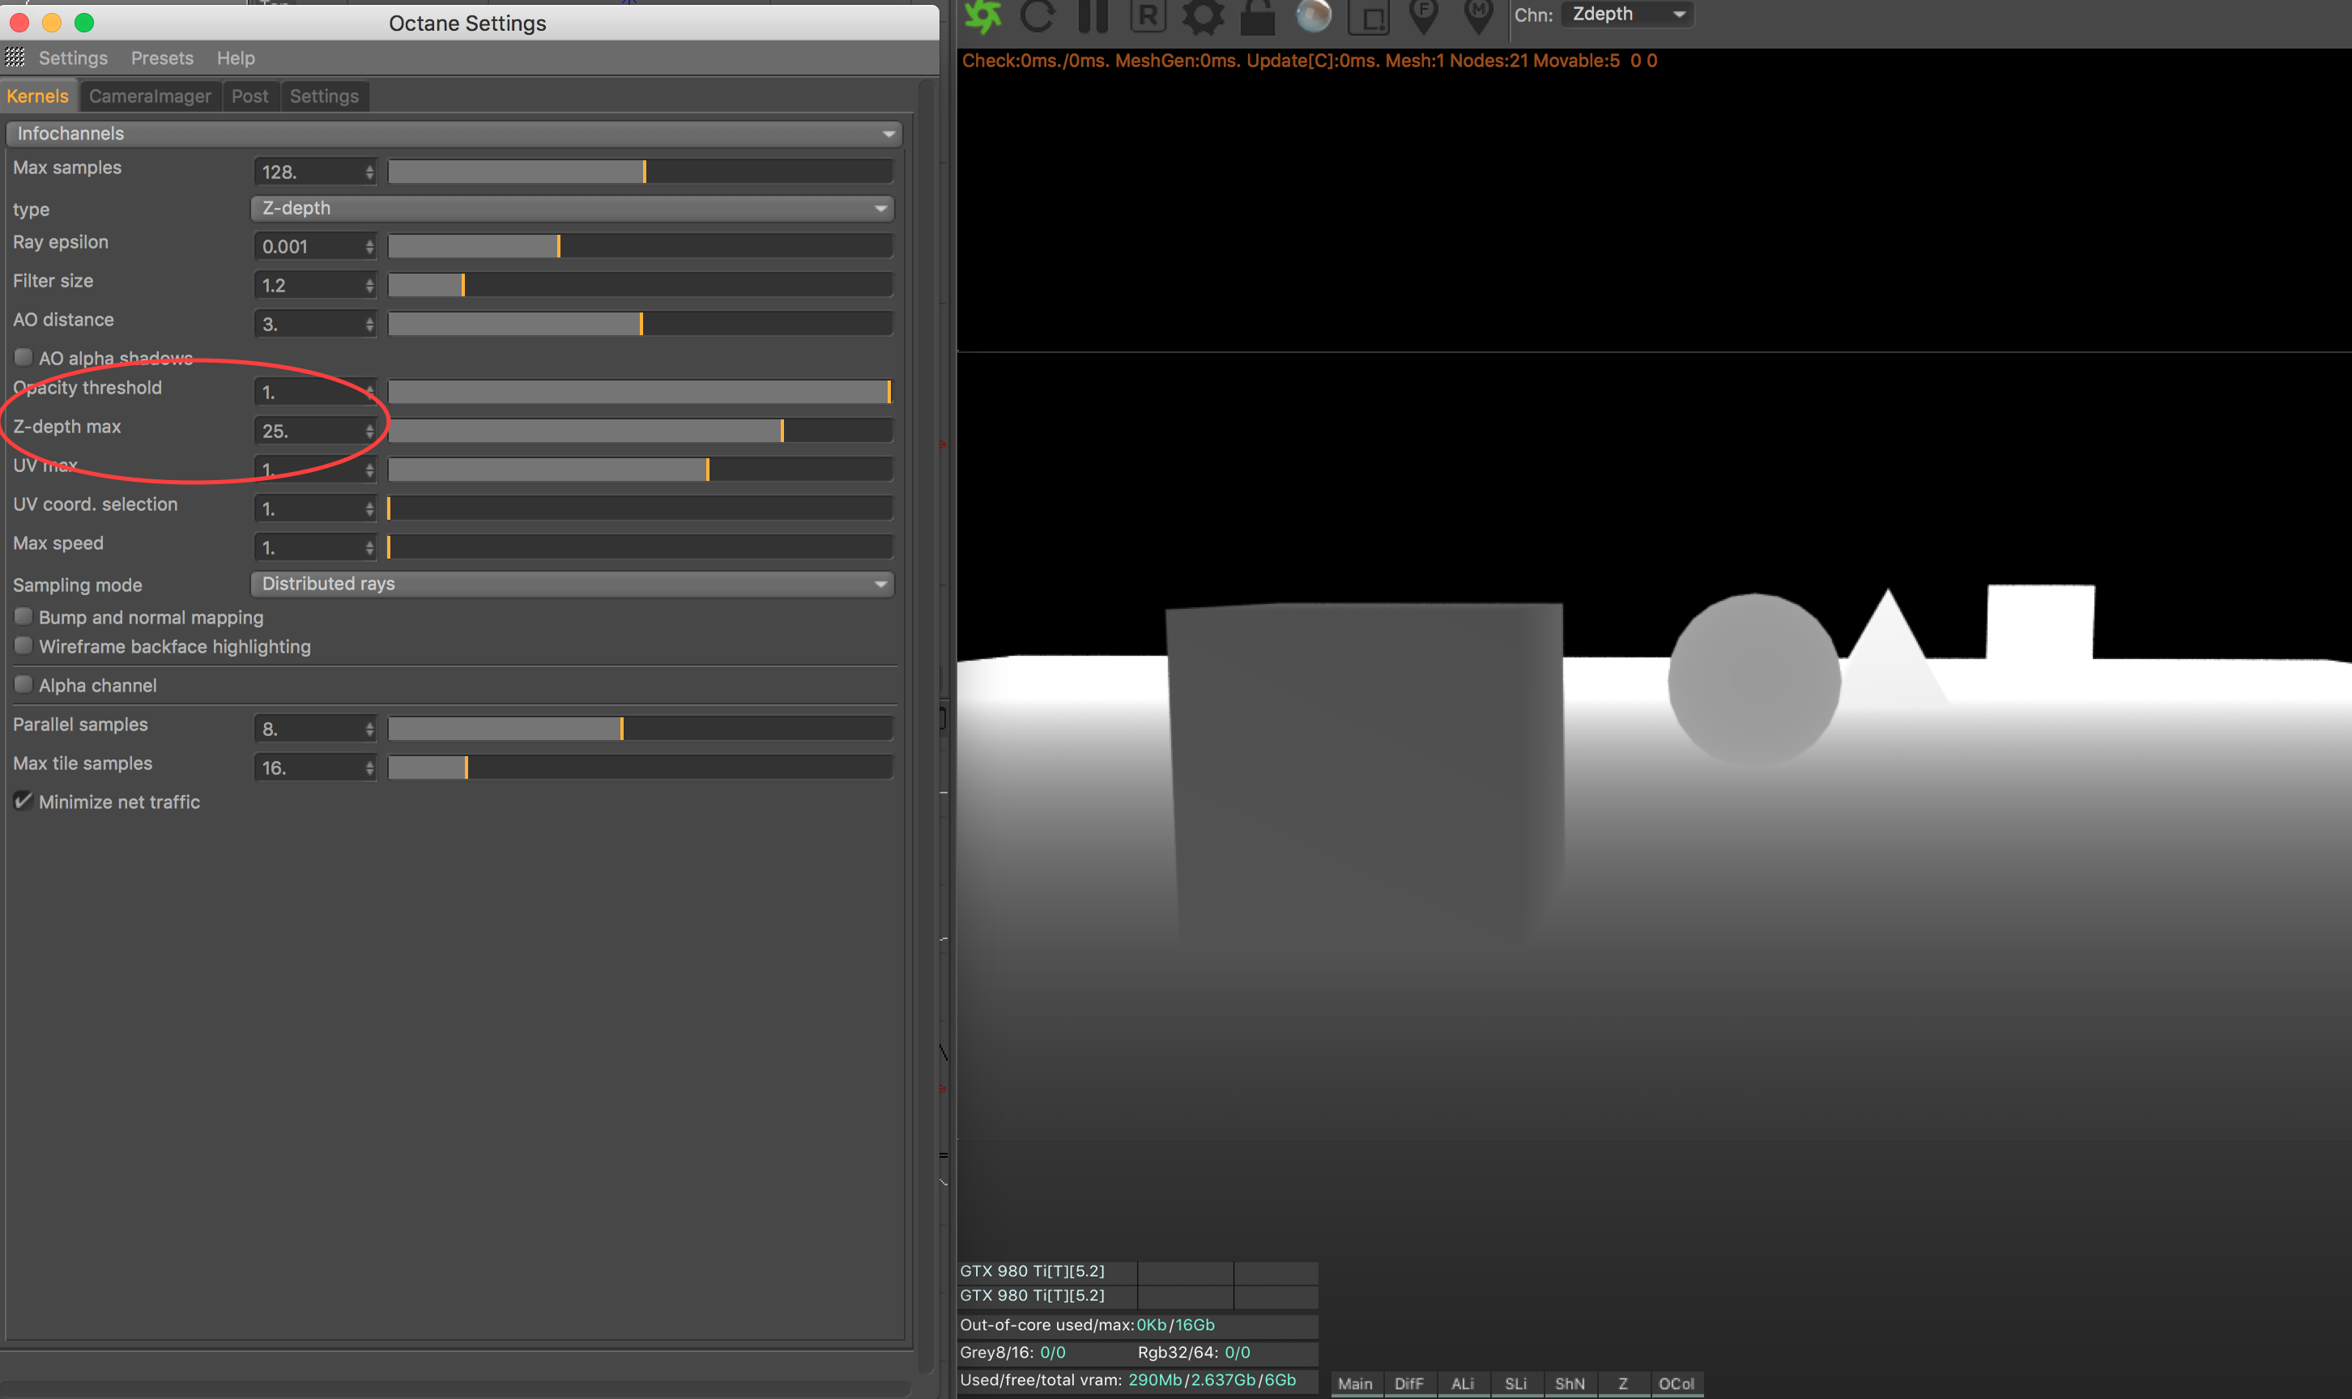Open settings via the gear icon
Image resolution: width=2352 pixels, height=1399 pixels.
[x=1203, y=16]
